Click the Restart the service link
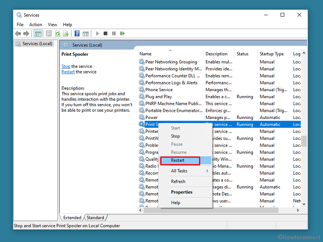The width and height of the screenshot is (323, 242). coord(68,72)
